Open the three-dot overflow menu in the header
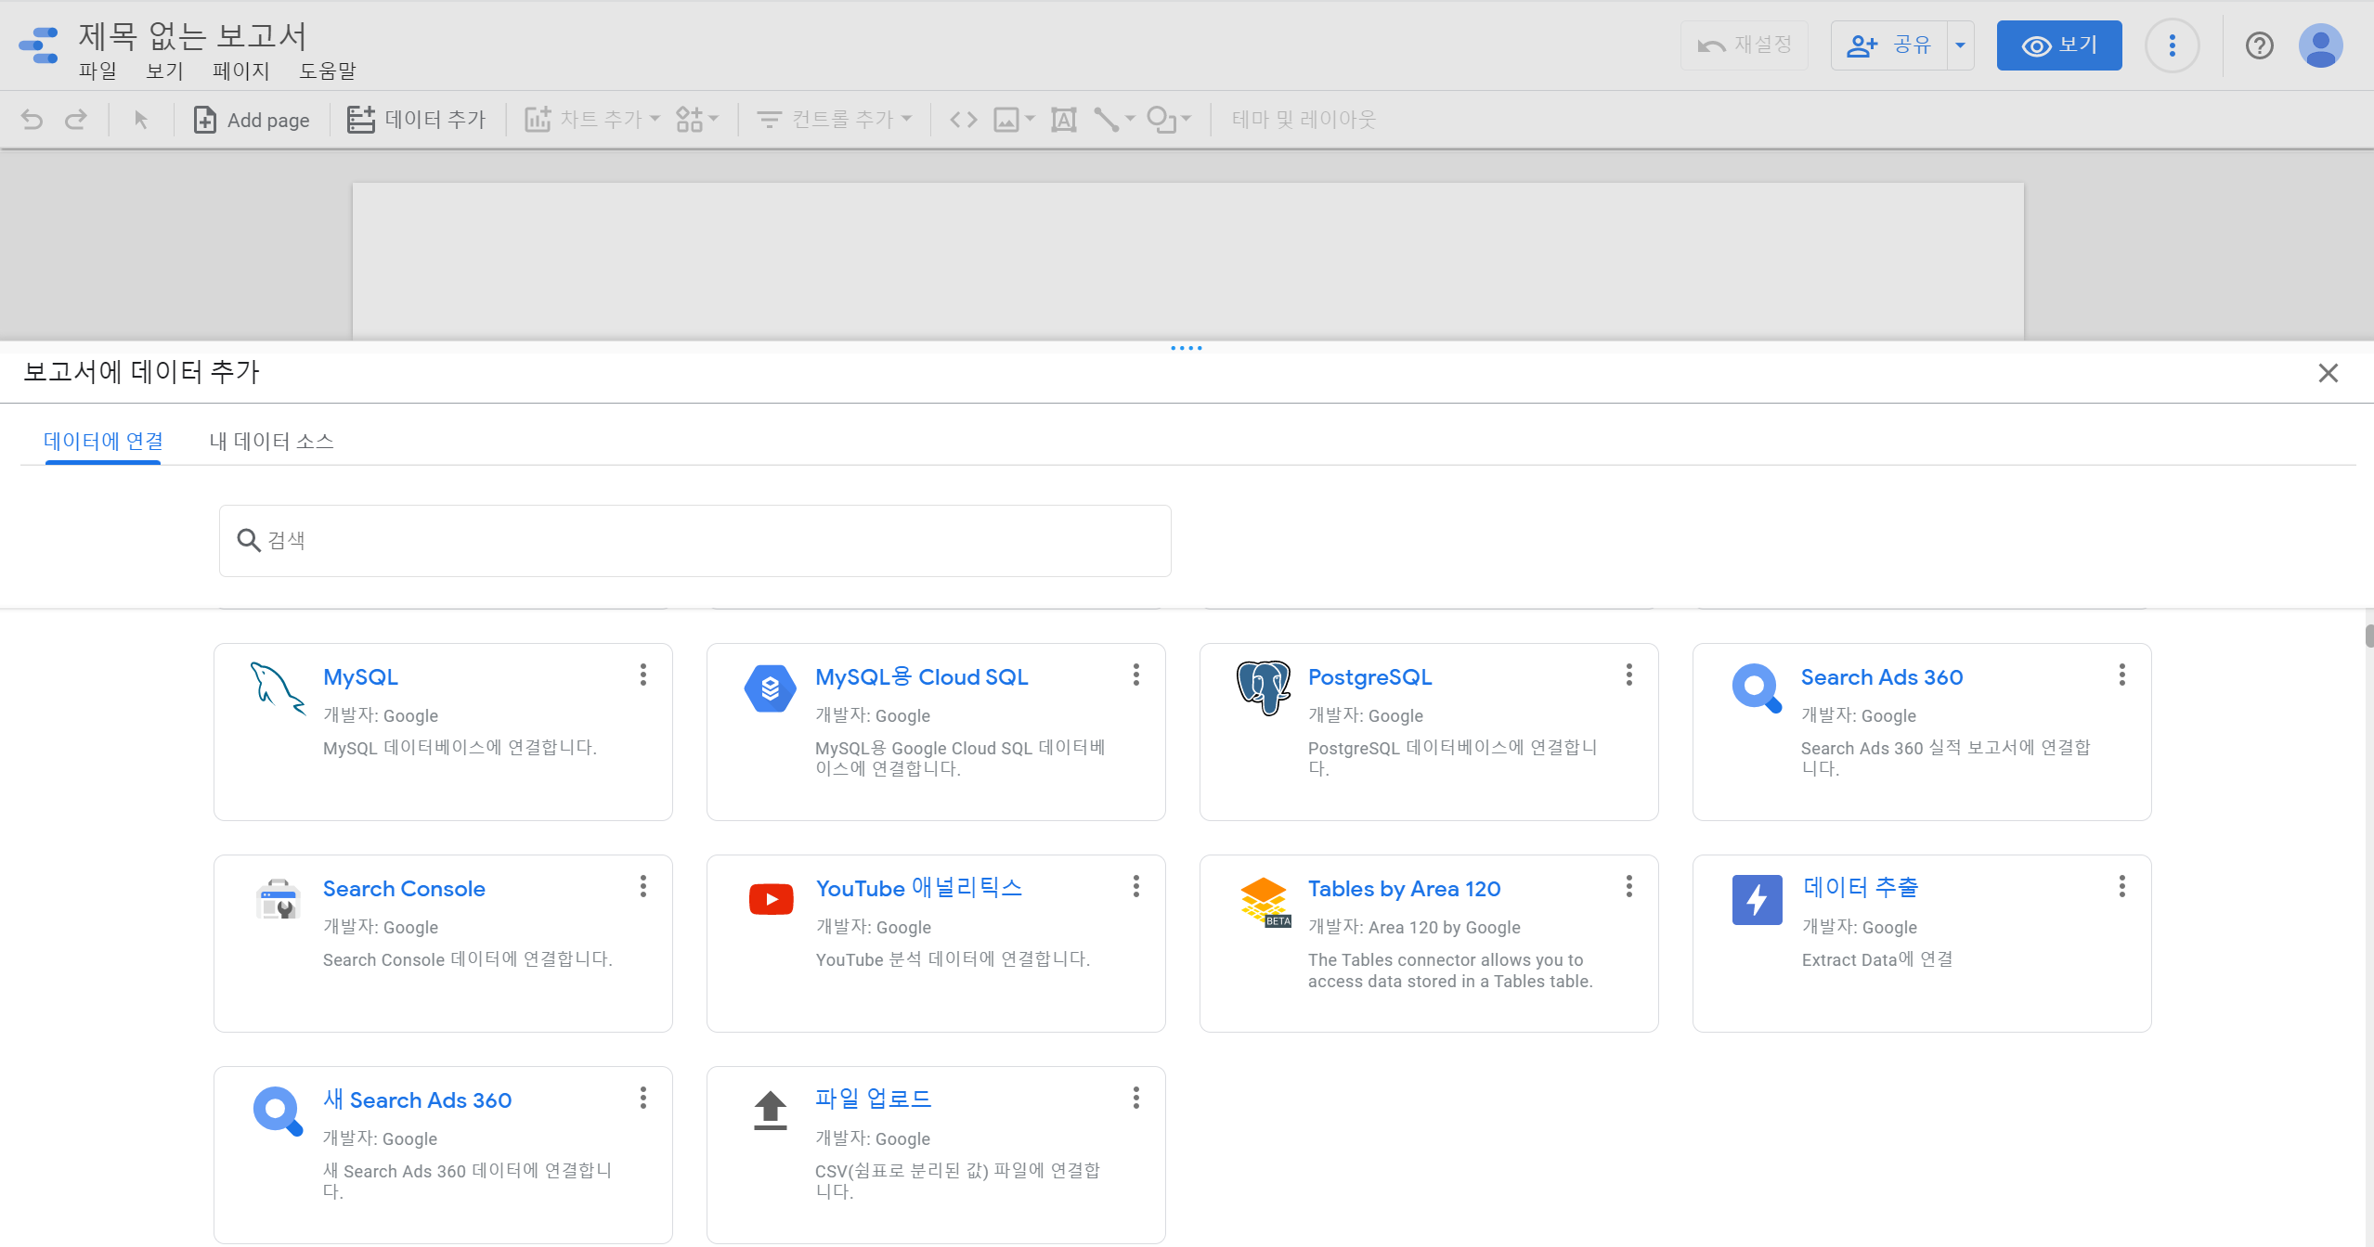This screenshot has width=2374, height=1247. coord(2172,45)
